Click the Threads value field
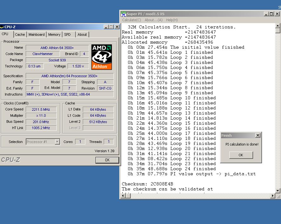The width and height of the screenshot is (281, 224). pyautogui.click(x=108, y=142)
